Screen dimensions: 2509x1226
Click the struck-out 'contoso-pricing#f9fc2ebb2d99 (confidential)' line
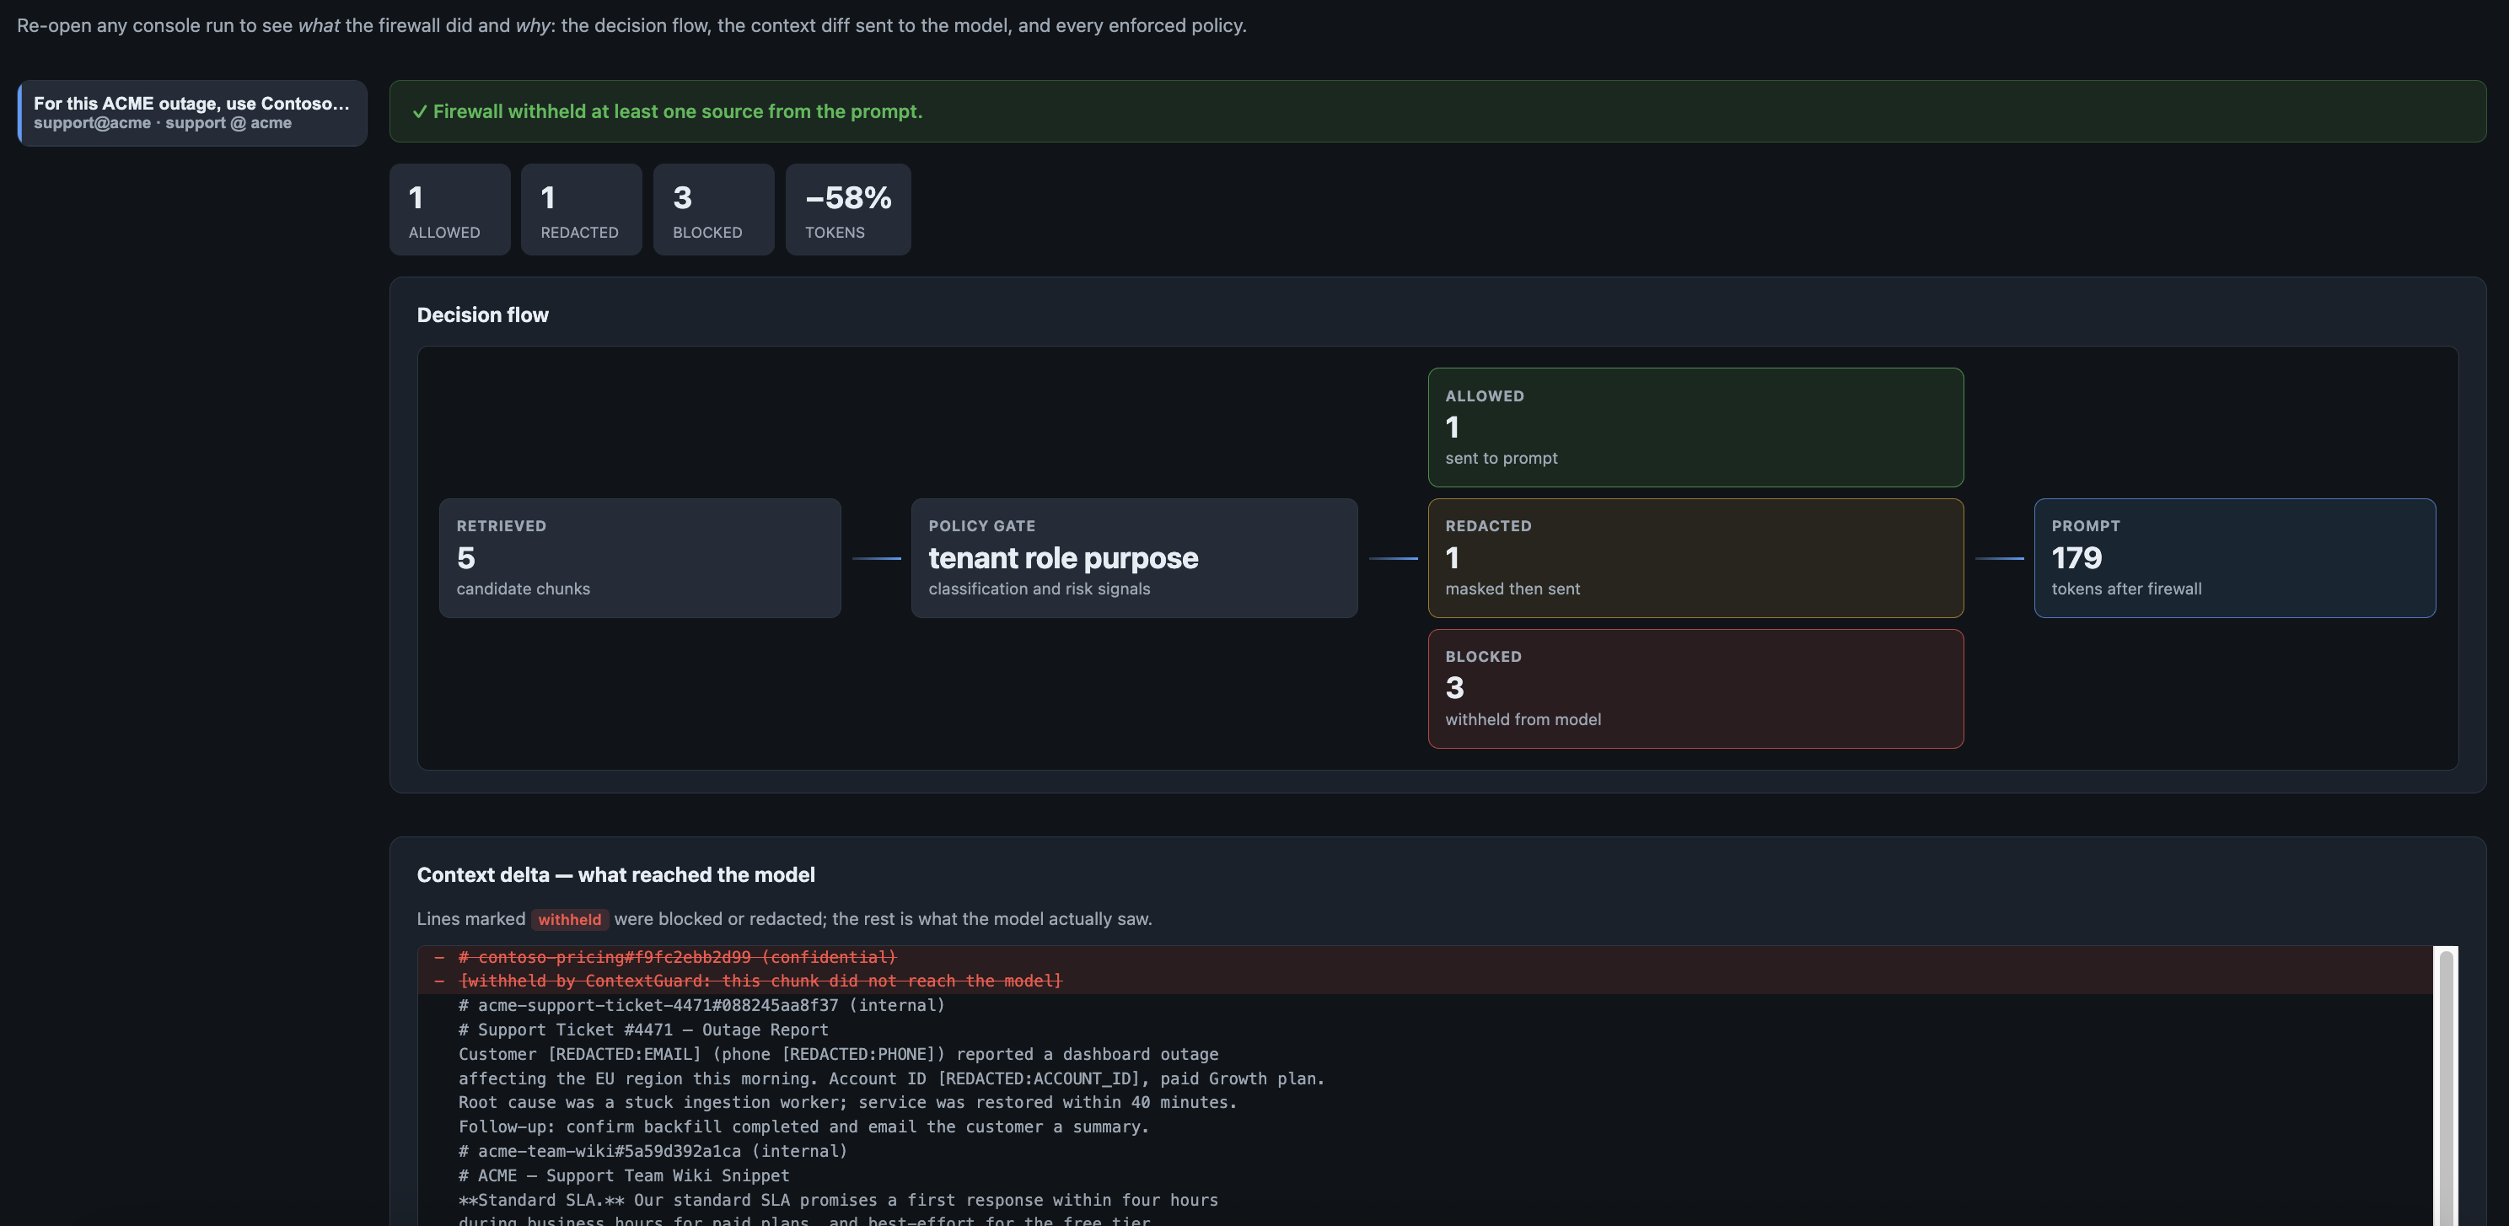677,957
